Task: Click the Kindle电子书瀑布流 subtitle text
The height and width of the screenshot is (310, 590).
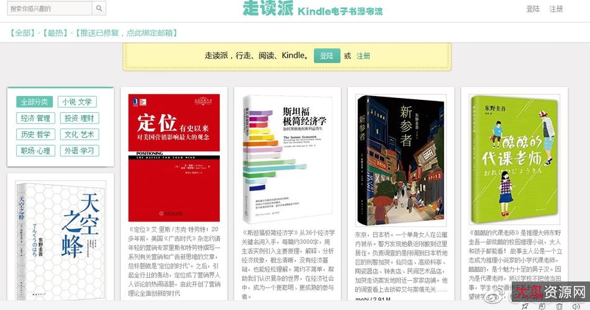Action: tap(340, 11)
